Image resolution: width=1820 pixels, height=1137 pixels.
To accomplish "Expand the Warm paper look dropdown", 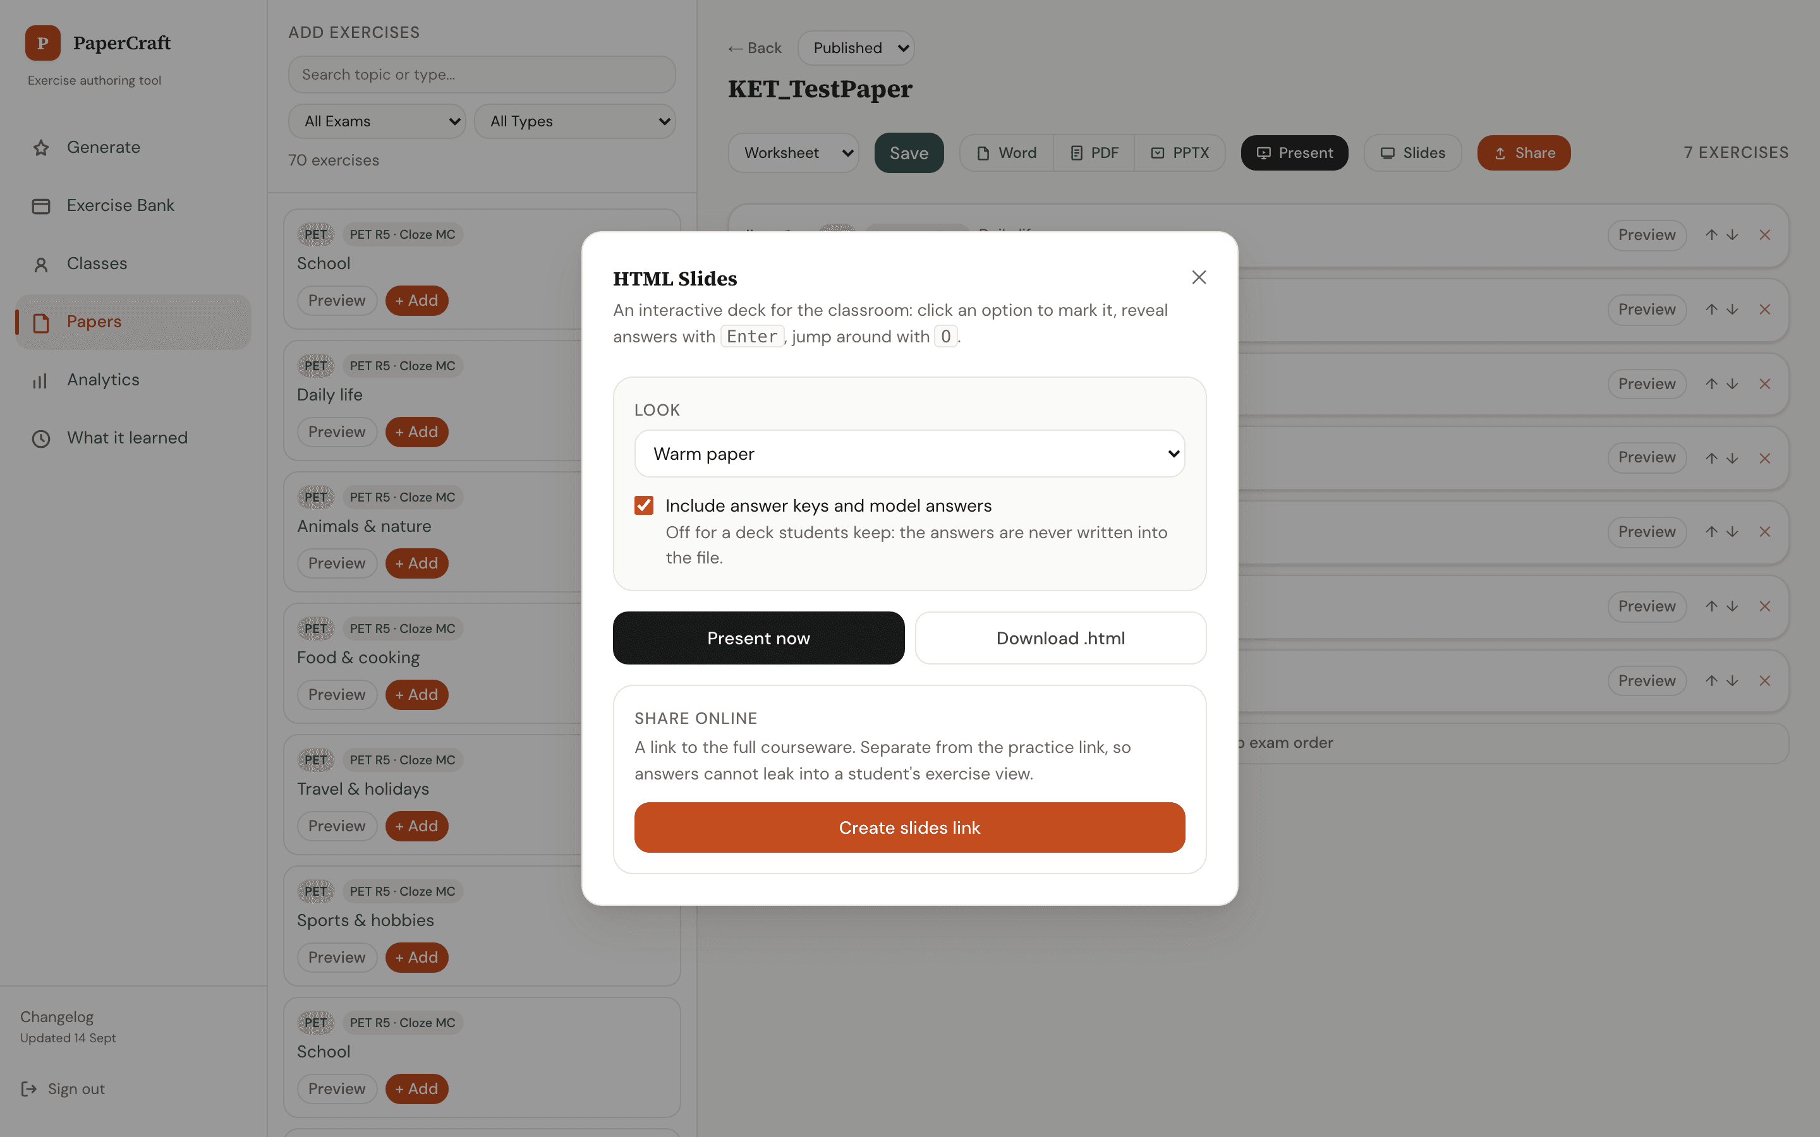I will (x=909, y=454).
